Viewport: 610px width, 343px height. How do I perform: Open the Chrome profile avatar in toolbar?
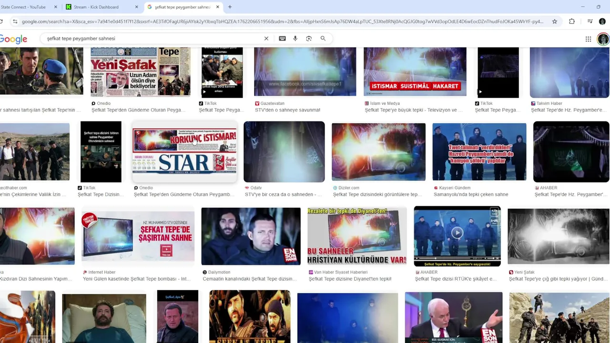click(602, 21)
